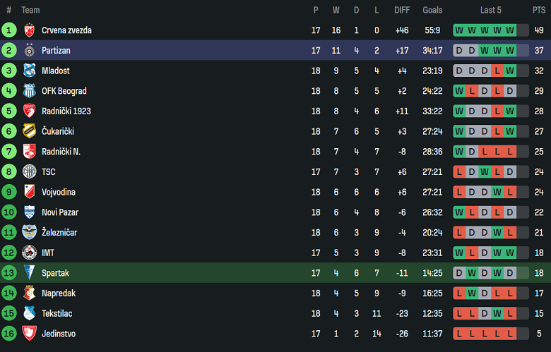Open the Radnički 1923 team page

point(66,111)
